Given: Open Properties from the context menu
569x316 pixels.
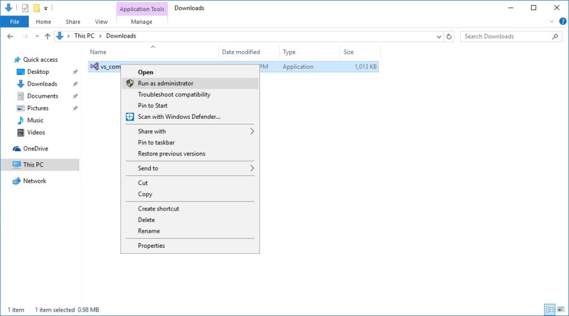Looking at the screenshot, I should click(190, 245).
